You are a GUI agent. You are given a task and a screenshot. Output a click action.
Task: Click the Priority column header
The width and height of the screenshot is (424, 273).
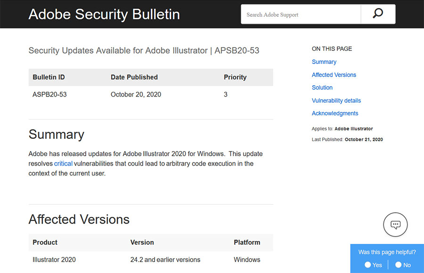point(235,77)
